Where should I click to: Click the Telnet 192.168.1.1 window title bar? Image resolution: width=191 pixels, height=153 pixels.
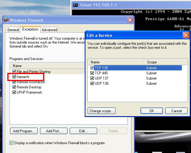coord(131,5)
